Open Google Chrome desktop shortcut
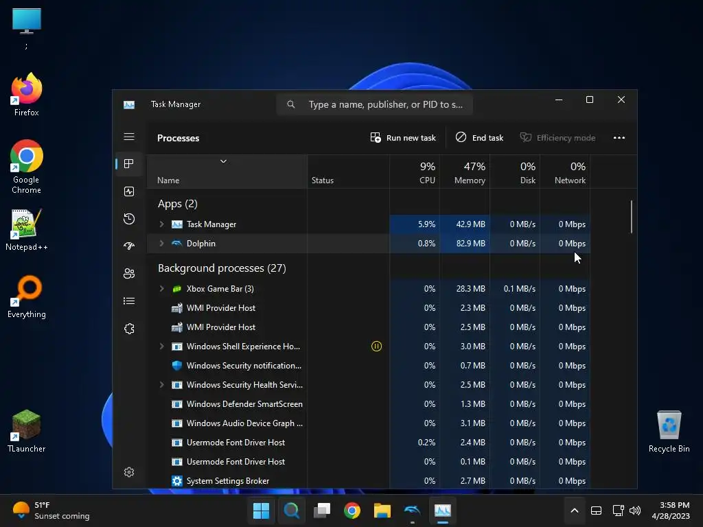The width and height of the screenshot is (703, 527). click(27, 167)
